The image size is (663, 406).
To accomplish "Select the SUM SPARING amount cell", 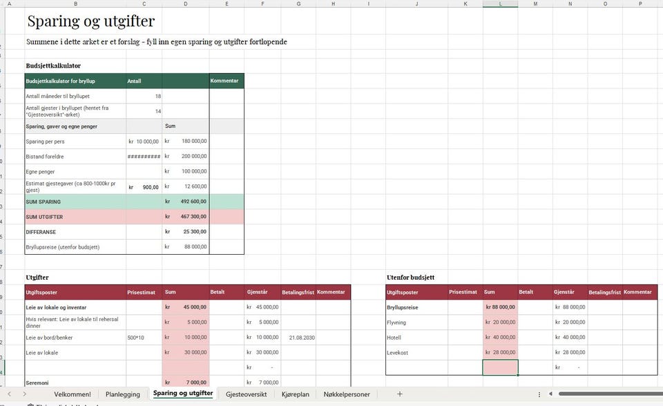I will click(x=186, y=202).
